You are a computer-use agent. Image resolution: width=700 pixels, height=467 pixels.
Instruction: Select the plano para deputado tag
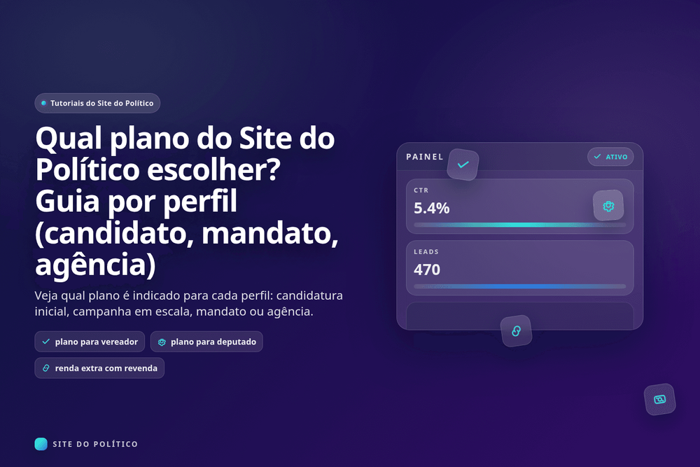tap(206, 342)
